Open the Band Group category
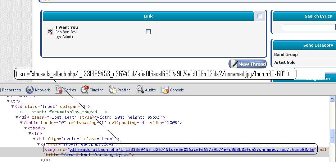Screen dimensions: 336x162 (x=286, y=54)
